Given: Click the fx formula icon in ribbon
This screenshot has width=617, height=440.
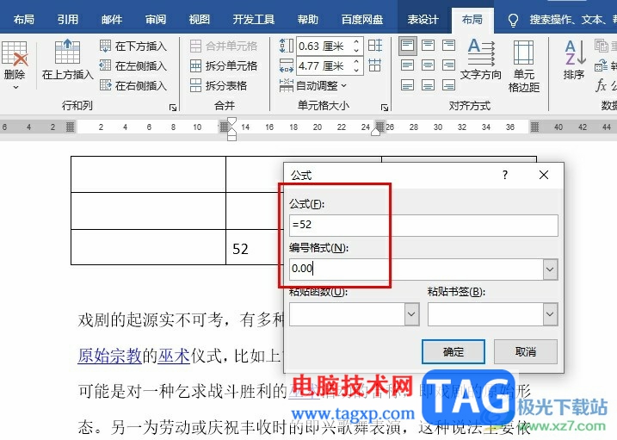Looking at the screenshot, I should coord(602,85).
